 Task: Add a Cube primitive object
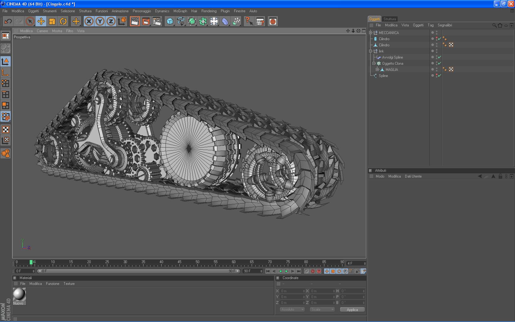170,21
